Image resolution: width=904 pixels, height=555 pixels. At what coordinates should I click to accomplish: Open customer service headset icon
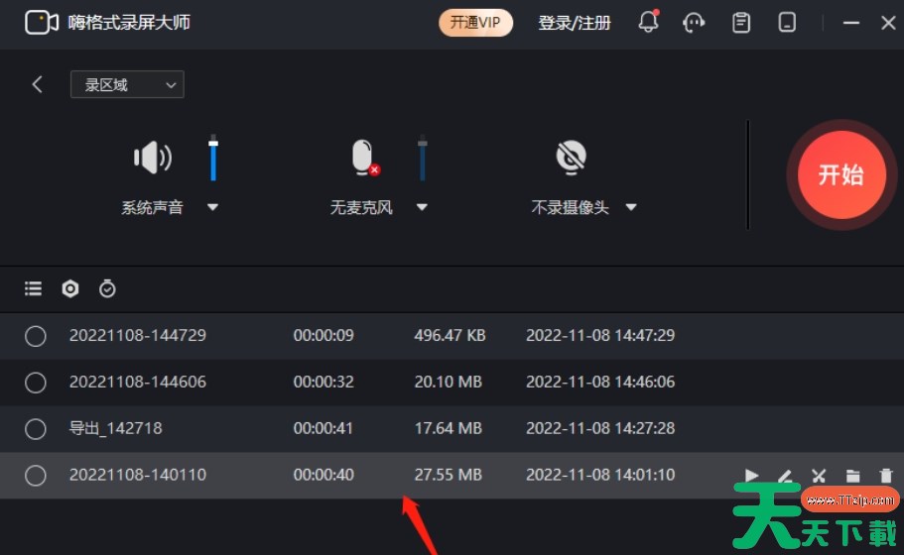coord(695,22)
